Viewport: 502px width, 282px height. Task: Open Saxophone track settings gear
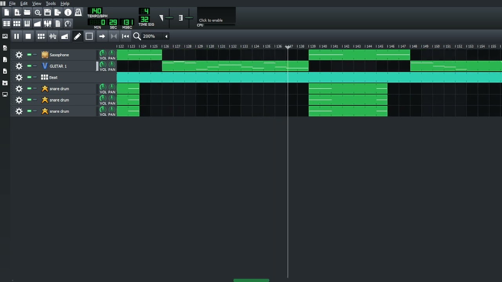(19, 55)
